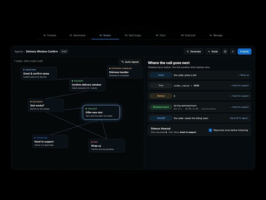266x200 pixels.
Task: Switch to the 02 Generate tab
Action: (x=78, y=35)
